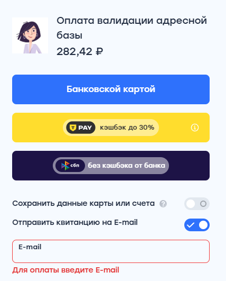
Task: Click the red 'Для оплаты введите E-mail' message
Action: click(65, 270)
